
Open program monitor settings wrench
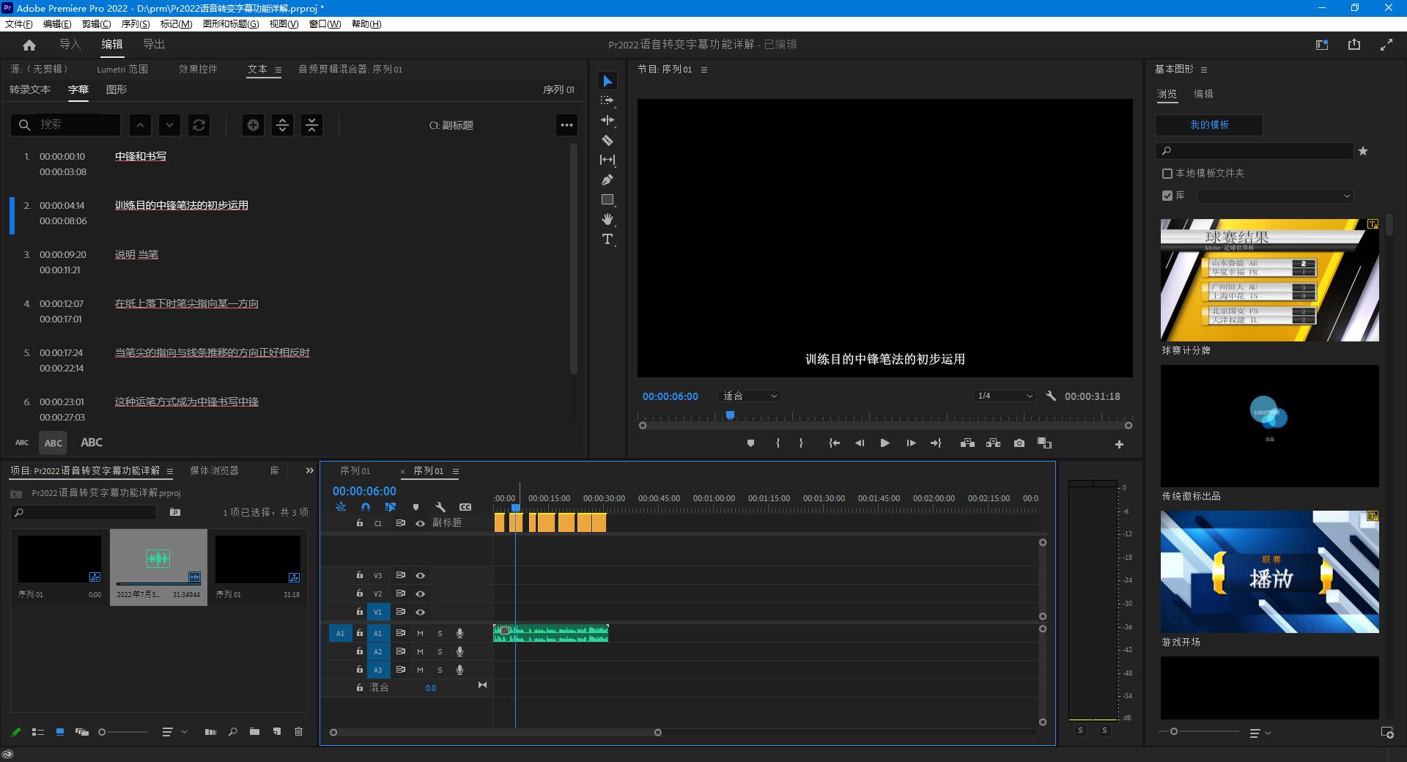click(x=1050, y=396)
